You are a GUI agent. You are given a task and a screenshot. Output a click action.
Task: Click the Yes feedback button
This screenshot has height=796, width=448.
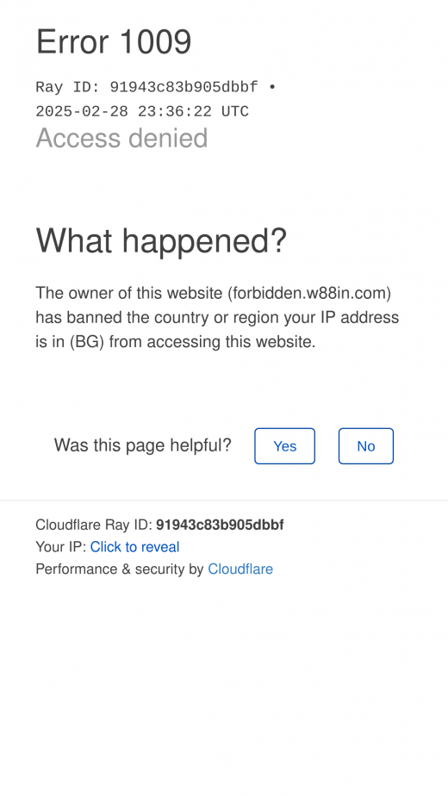point(284,445)
